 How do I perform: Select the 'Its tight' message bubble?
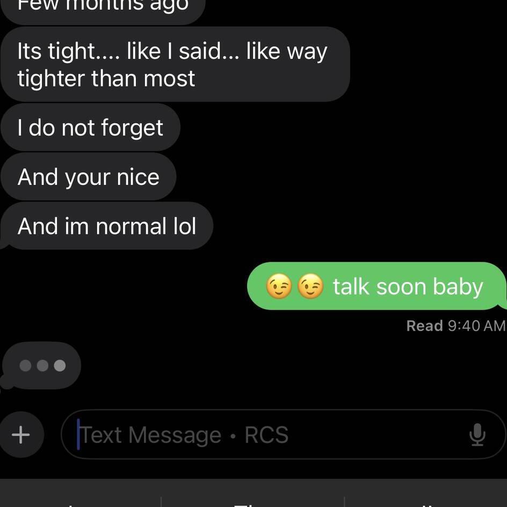pos(175,64)
